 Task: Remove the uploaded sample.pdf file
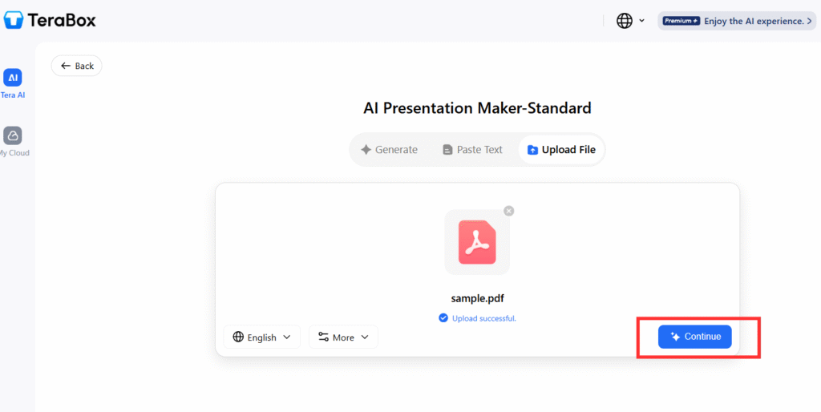pos(508,211)
